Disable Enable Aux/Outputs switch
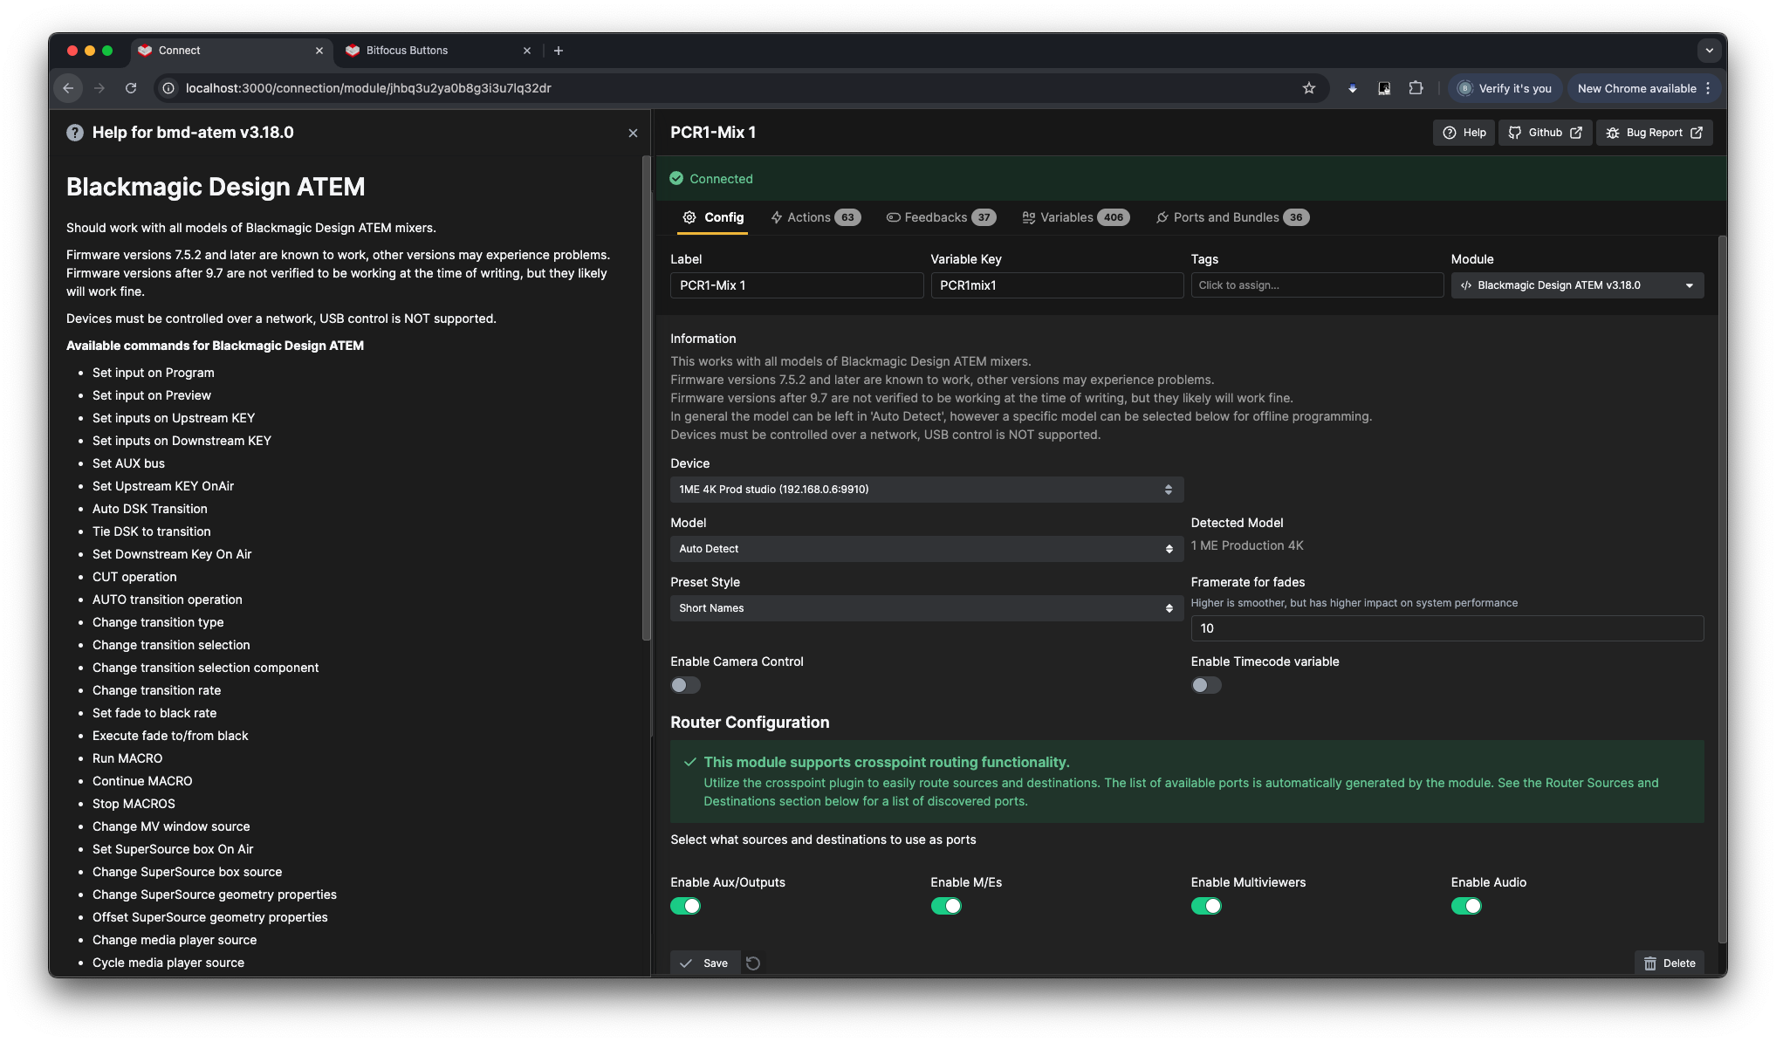Image resolution: width=1776 pixels, height=1042 pixels. pos(685,906)
